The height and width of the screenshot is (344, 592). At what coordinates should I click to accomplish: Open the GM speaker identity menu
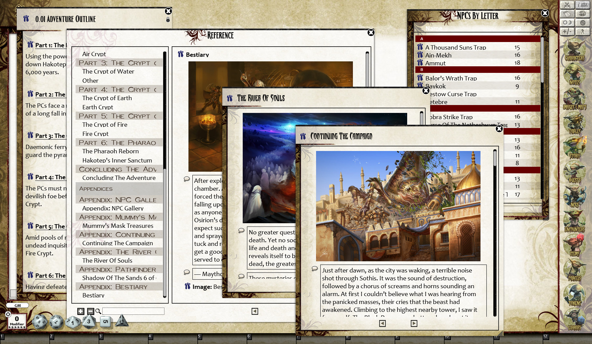click(17, 305)
